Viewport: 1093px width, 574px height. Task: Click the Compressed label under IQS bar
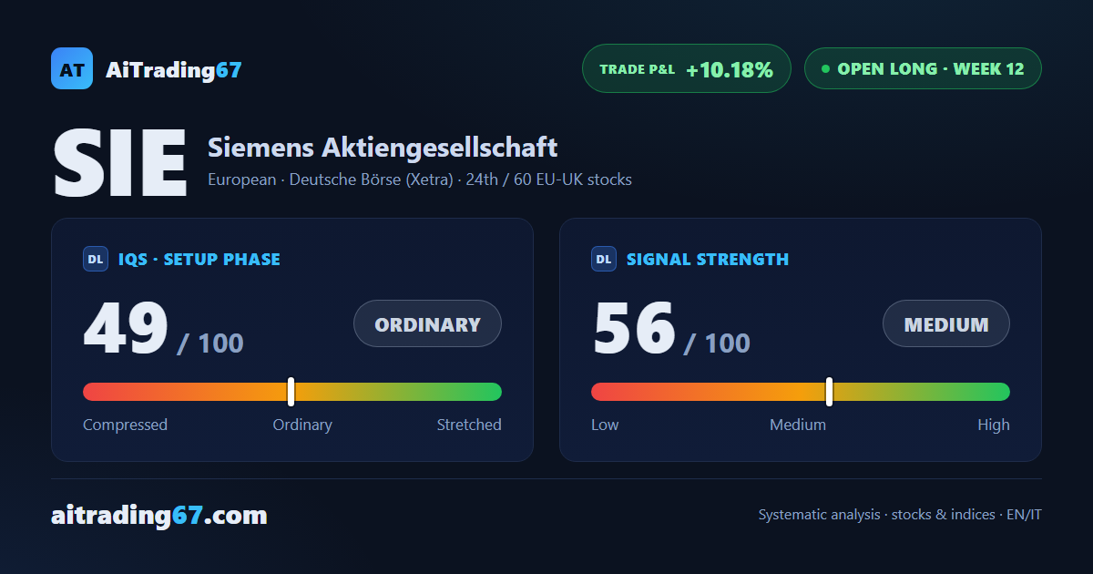click(x=125, y=425)
